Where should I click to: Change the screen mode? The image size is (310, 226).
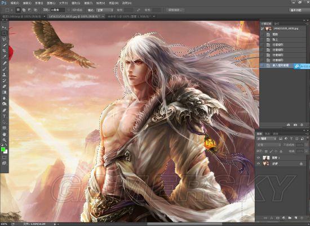tap(4, 163)
